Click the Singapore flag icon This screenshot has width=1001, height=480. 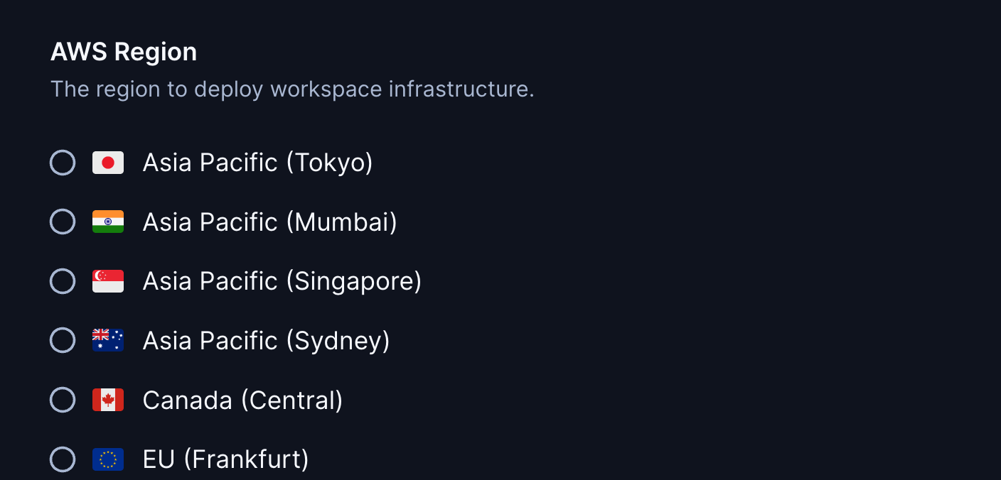point(108,280)
